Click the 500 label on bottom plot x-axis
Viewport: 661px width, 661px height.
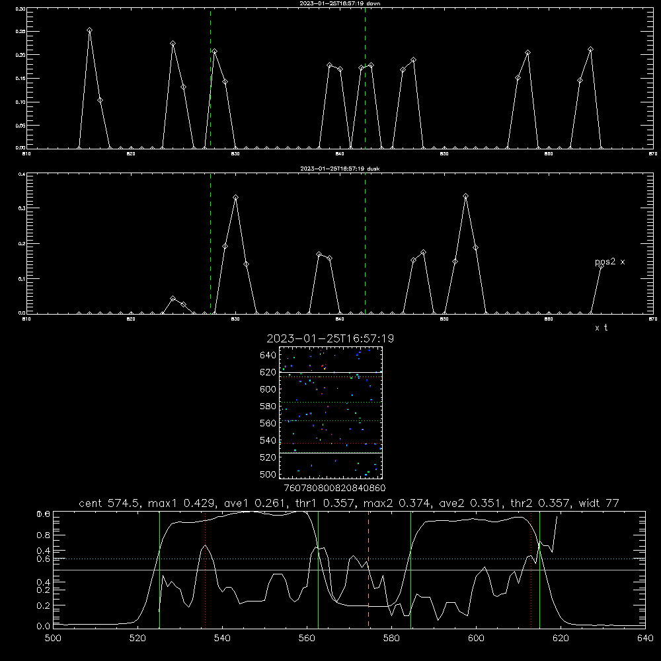click(53, 638)
